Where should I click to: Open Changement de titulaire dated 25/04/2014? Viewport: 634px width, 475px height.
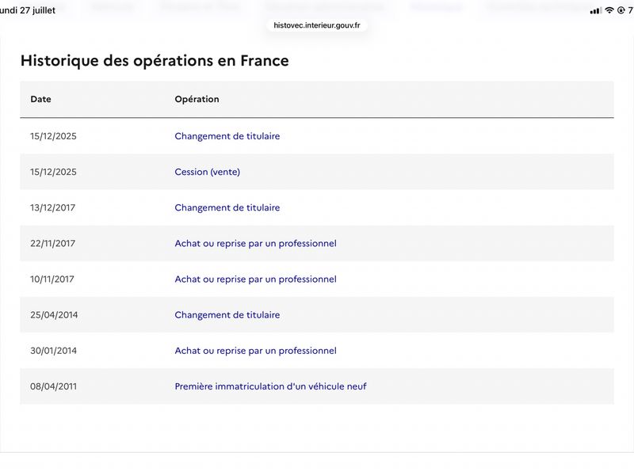(x=227, y=315)
